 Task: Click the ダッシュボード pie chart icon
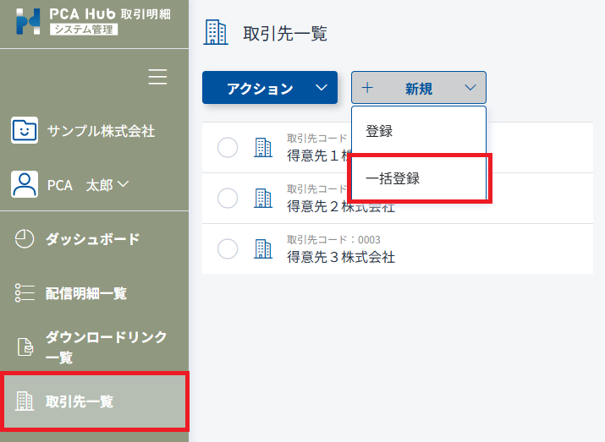25,239
